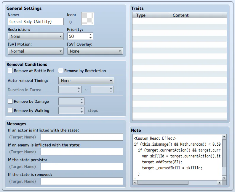This screenshot has height=192, width=235.
Task: Click the state icon preview box
Action: pos(88,19)
